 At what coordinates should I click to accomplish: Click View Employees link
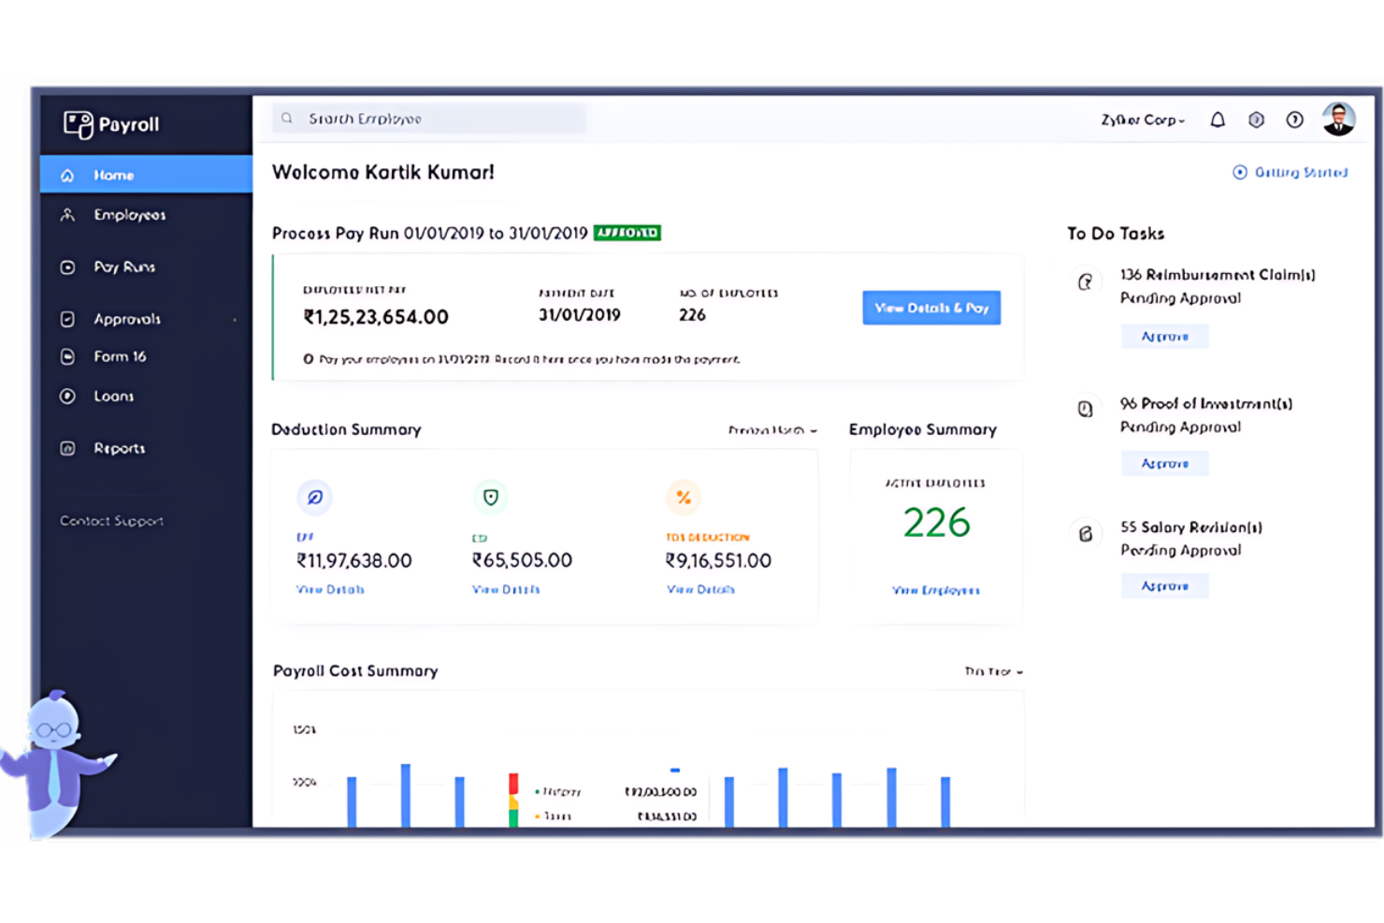[x=936, y=591]
